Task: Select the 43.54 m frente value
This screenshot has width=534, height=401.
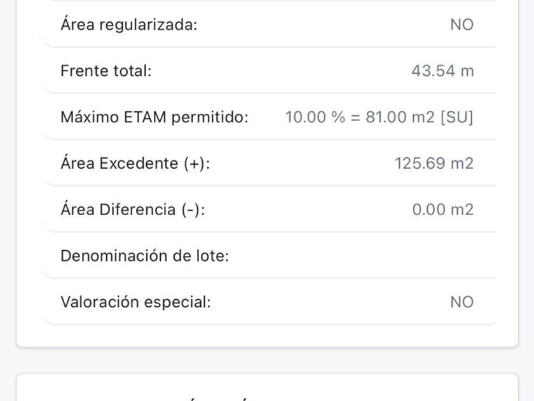Action: (442, 71)
